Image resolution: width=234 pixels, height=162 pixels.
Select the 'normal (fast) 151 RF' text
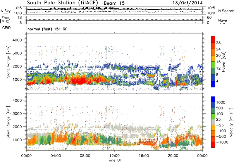click(47, 29)
